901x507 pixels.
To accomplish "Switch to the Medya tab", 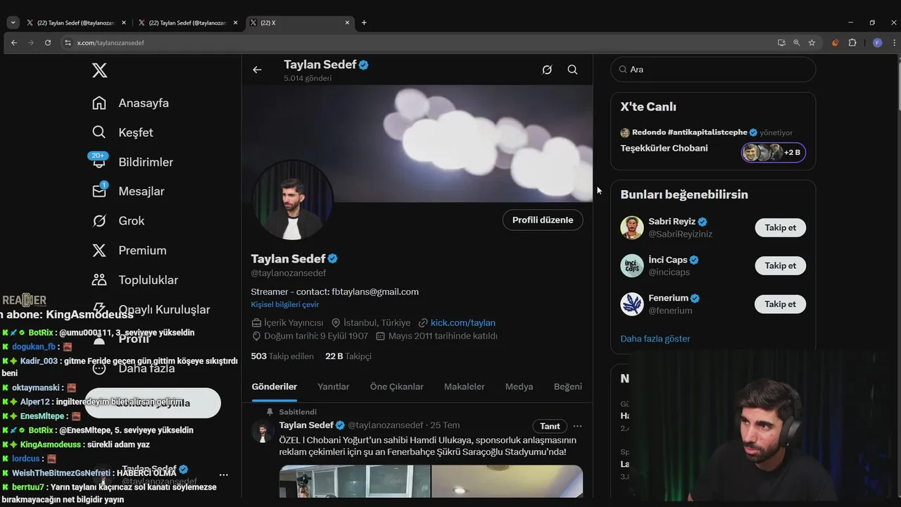I will [519, 387].
